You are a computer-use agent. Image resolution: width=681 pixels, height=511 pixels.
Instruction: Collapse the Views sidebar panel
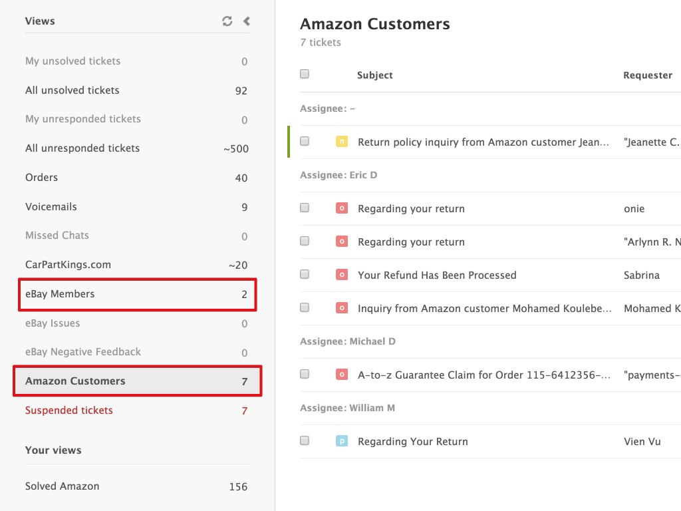click(247, 21)
